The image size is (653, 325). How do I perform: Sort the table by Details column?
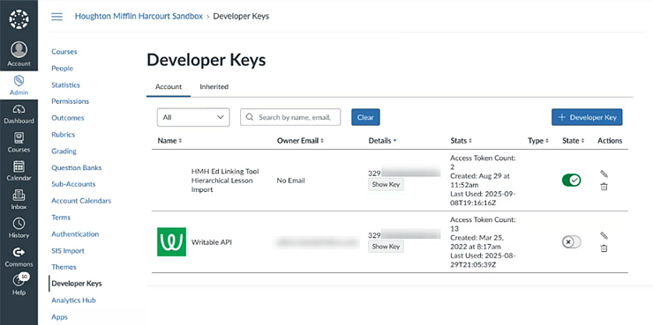point(382,141)
